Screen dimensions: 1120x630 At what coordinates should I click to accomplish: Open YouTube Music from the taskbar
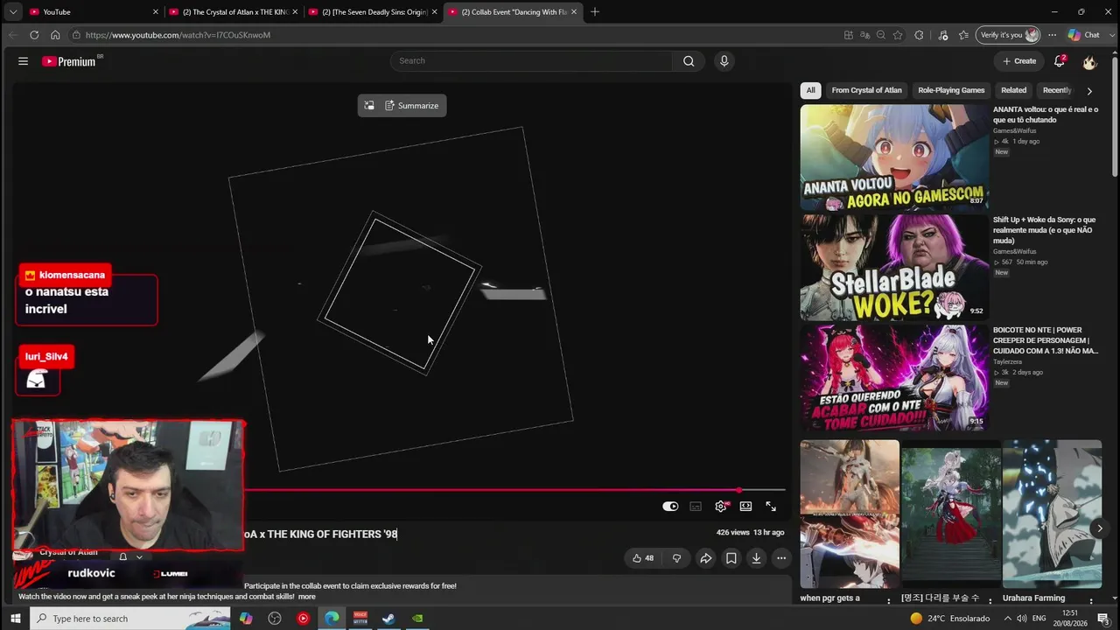(x=303, y=619)
